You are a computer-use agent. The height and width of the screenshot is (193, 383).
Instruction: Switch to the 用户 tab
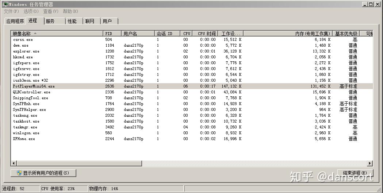coord(109,21)
